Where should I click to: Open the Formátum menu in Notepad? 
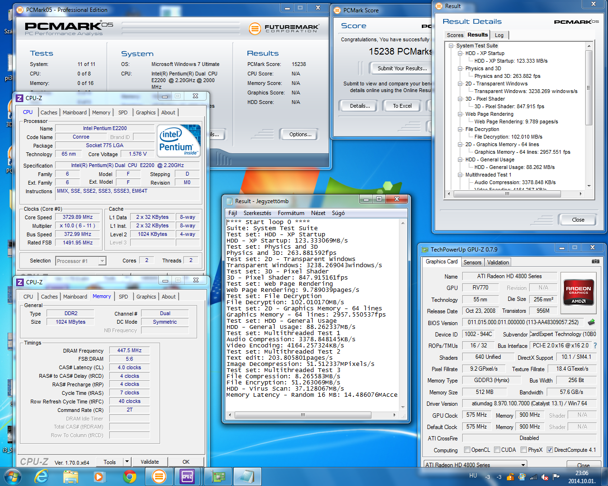(x=291, y=213)
